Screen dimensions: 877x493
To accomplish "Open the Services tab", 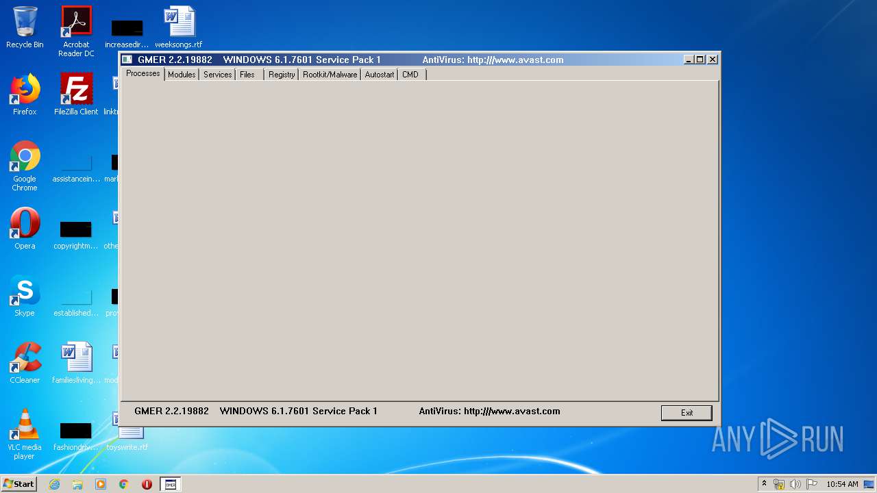I will [217, 75].
